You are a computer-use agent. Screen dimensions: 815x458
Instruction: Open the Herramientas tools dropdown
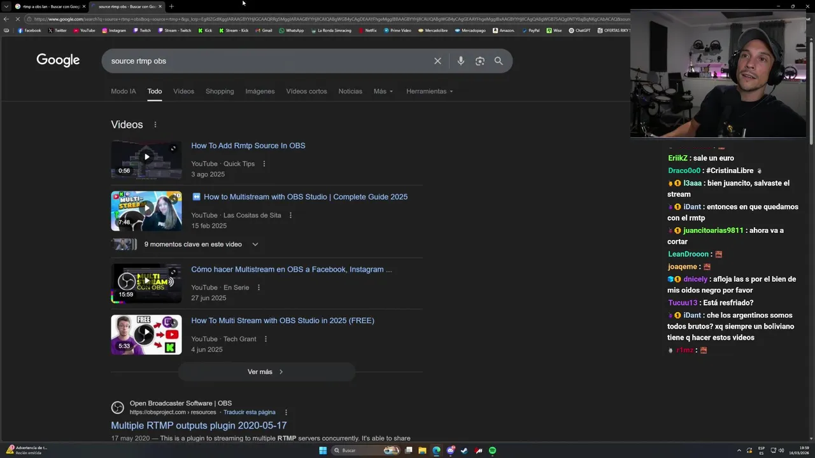[x=430, y=91]
